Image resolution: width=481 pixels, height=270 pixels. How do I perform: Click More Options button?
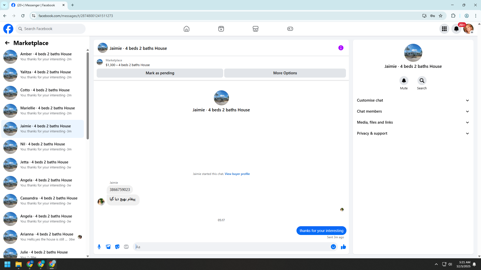285,73
